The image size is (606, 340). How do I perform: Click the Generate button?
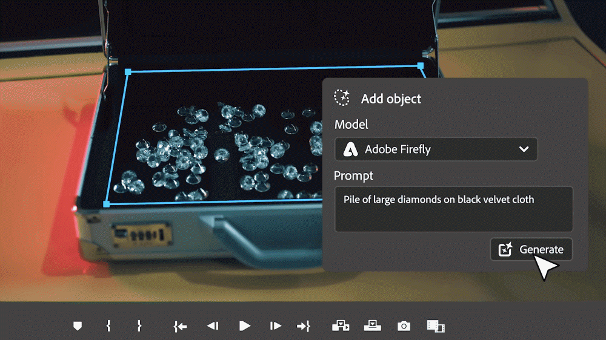coord(531,249)
